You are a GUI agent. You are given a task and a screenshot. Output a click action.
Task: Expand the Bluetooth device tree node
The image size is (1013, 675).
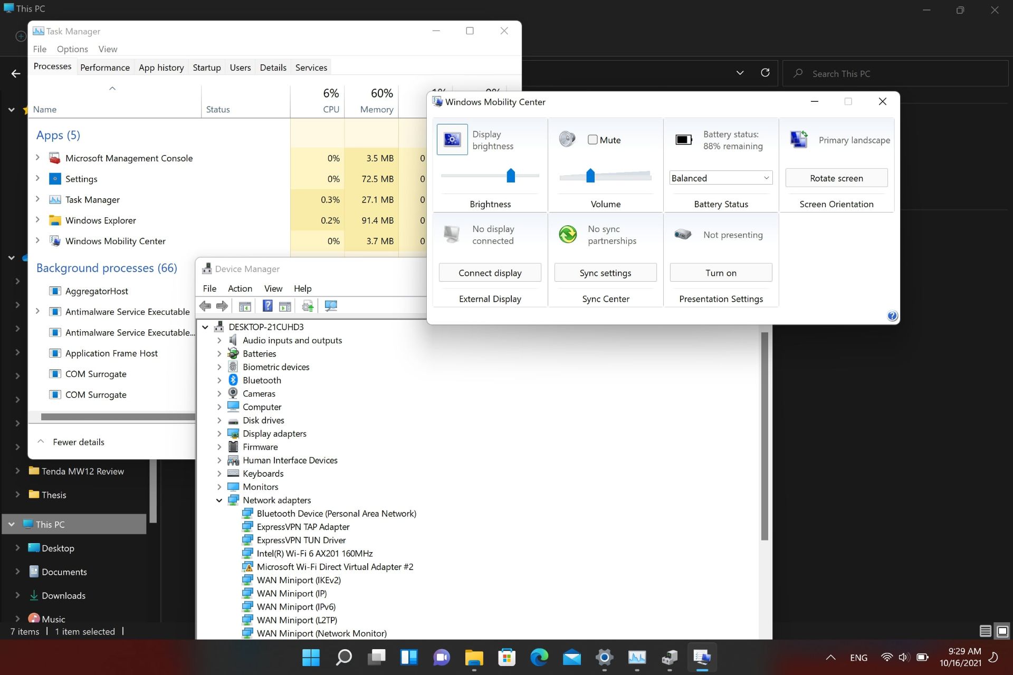click(218, 380)
